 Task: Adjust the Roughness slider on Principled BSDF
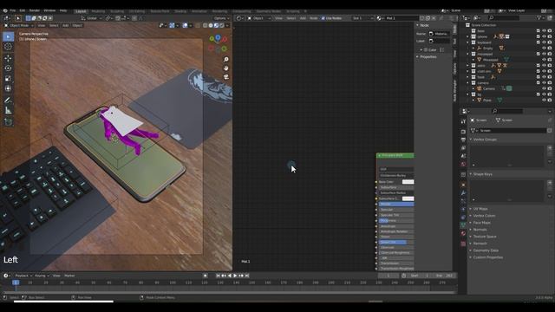click(x=396, y=221)
